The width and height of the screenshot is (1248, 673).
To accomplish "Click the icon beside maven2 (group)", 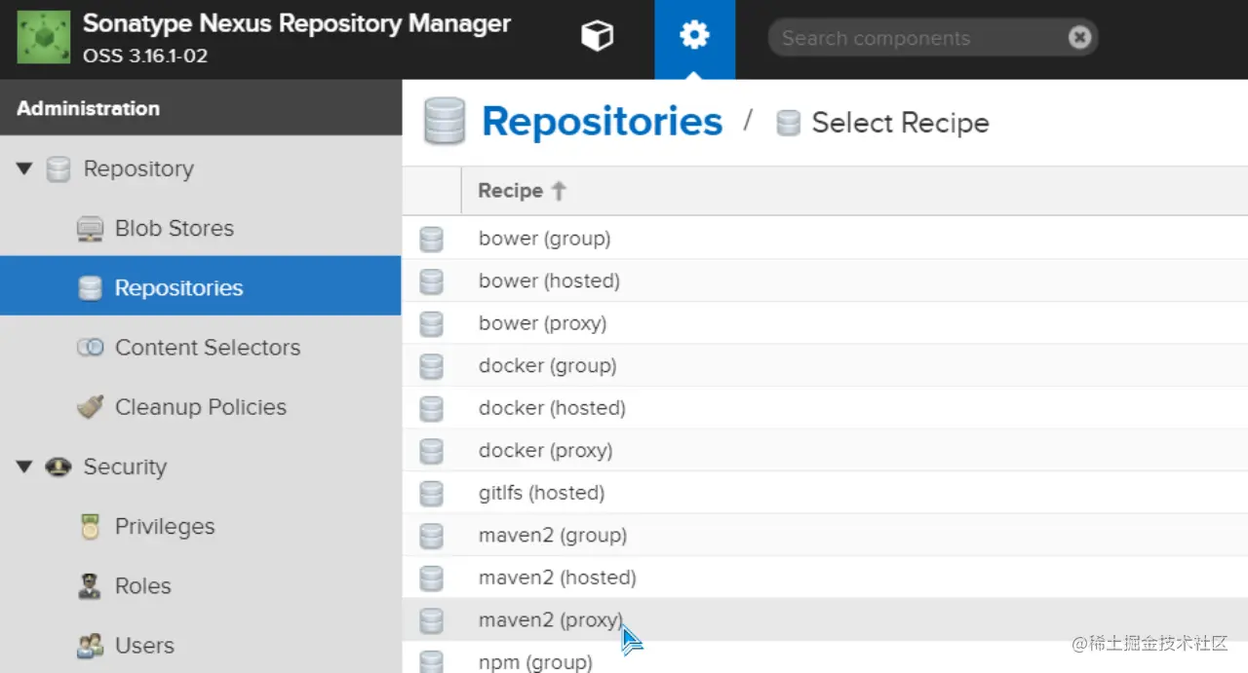I will click(x=431, y=536).
